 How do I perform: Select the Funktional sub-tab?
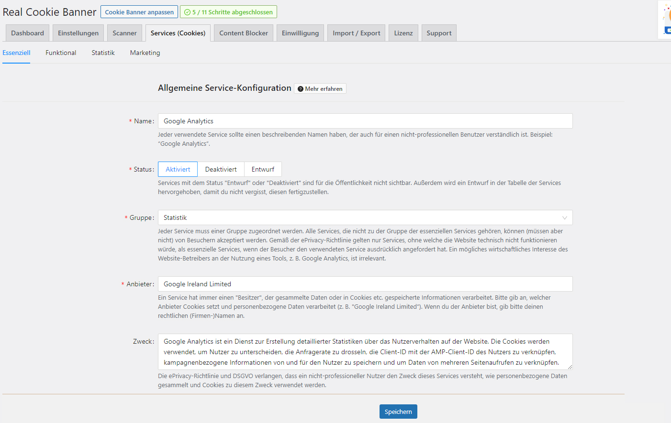coord(61,53)
